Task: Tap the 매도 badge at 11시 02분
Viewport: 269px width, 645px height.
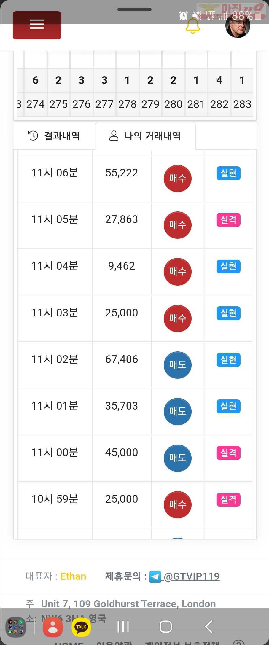Action: (x=178, y=365)
